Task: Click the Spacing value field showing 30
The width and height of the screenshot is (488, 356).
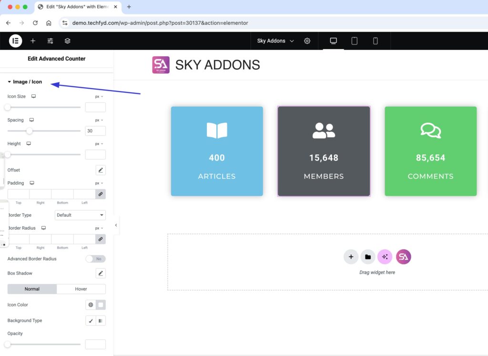Action: (x=95, y=131)
